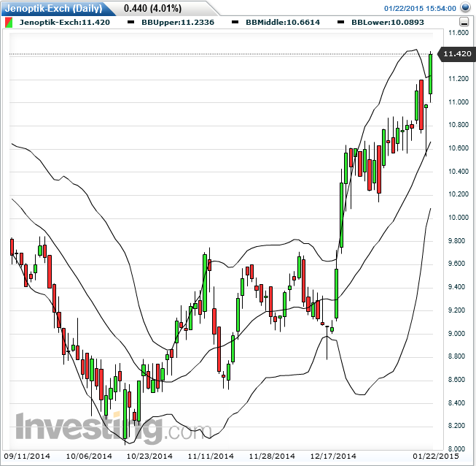This screenshot has width=476, height=466.
Task: Click the BBMiddle black legend marker
Action: pos(235,22)
